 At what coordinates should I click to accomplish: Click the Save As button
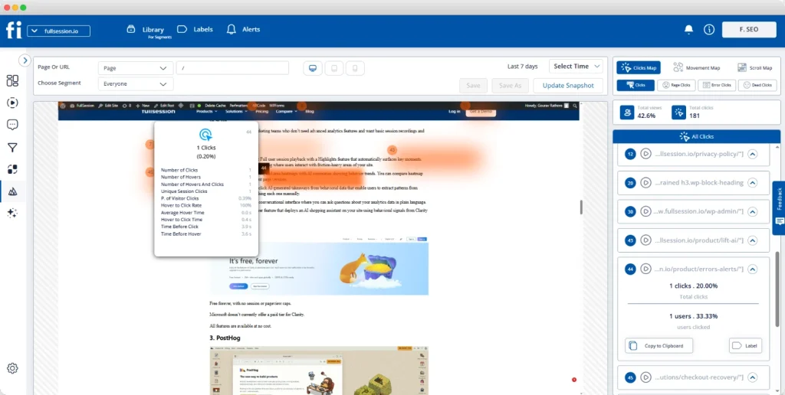510,86
